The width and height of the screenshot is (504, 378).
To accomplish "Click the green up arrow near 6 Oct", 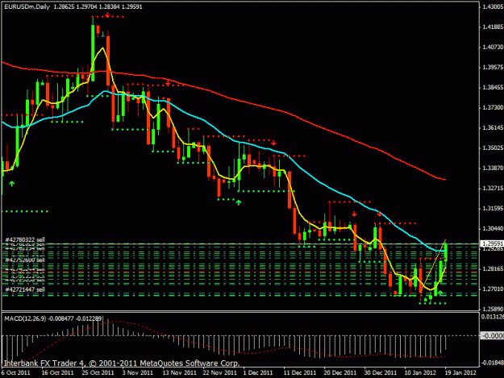I will (x=12, y=184).
